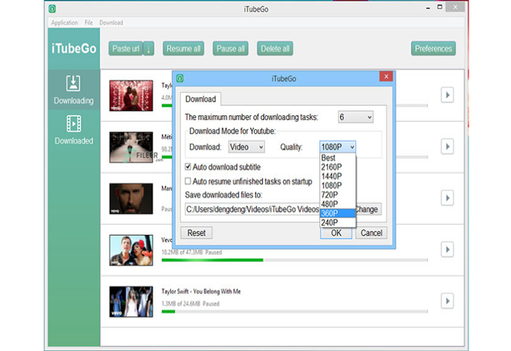Click the Reset button in dialog
The width and height of the screenshot is (511, 351).
click(196, 233)
